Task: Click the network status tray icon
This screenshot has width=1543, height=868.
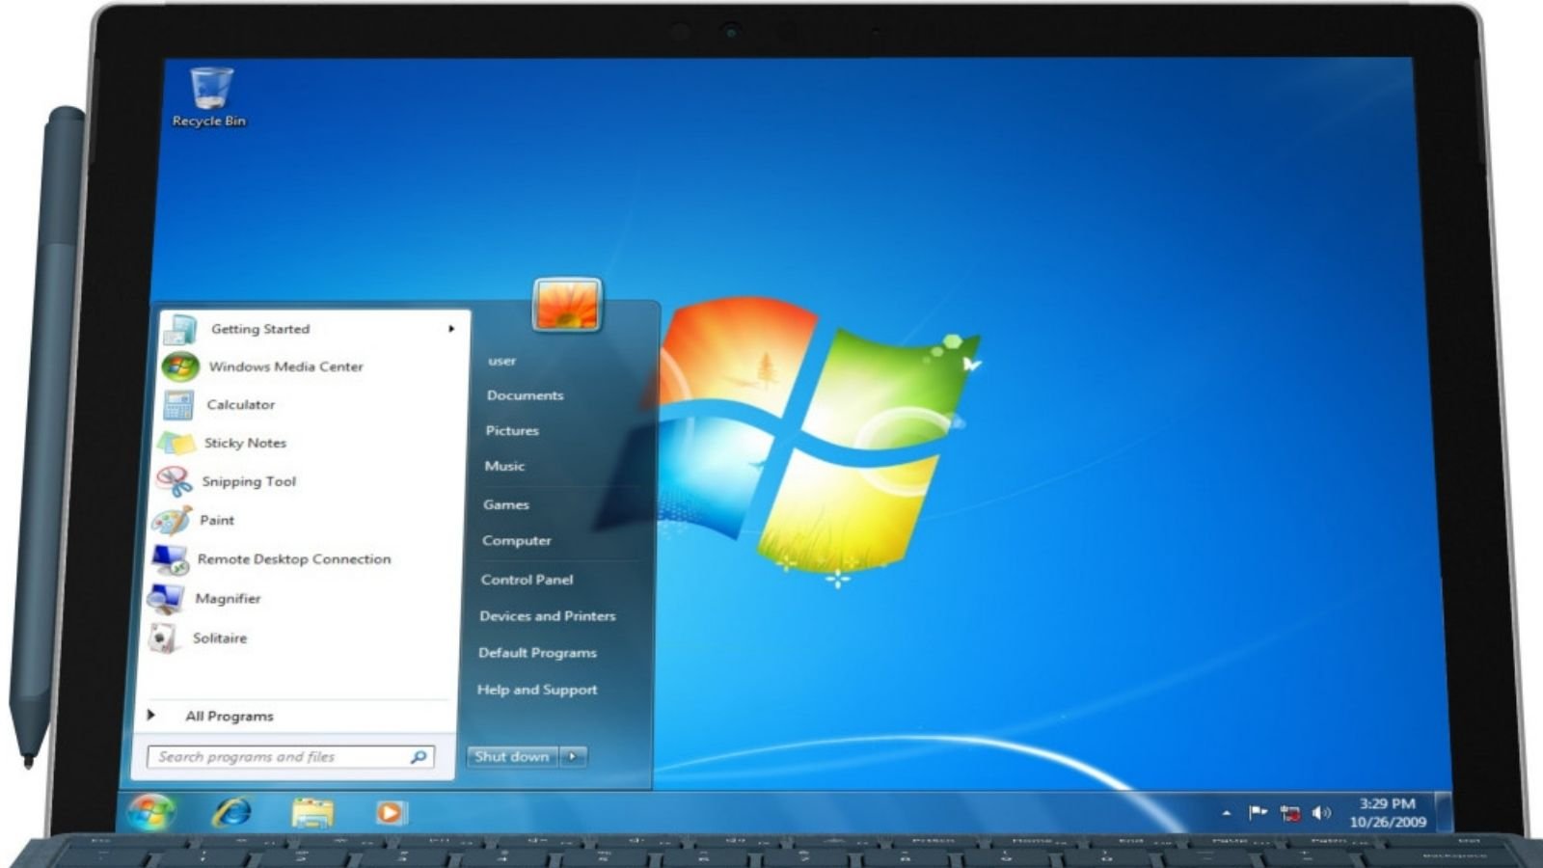Action: pyautogui.click(x=1290, y=814)
